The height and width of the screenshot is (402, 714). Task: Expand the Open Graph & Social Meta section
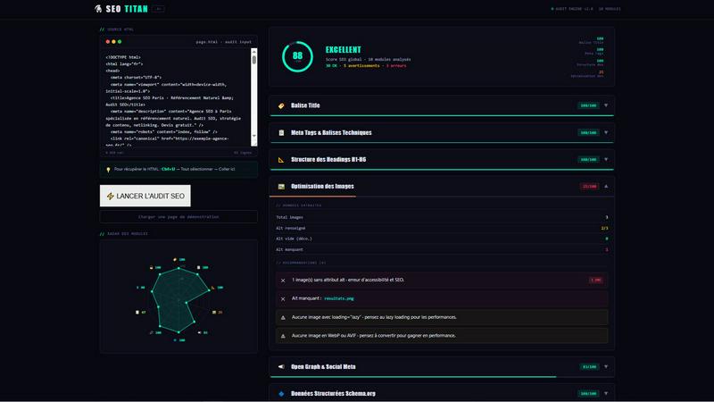pos(606,366)
